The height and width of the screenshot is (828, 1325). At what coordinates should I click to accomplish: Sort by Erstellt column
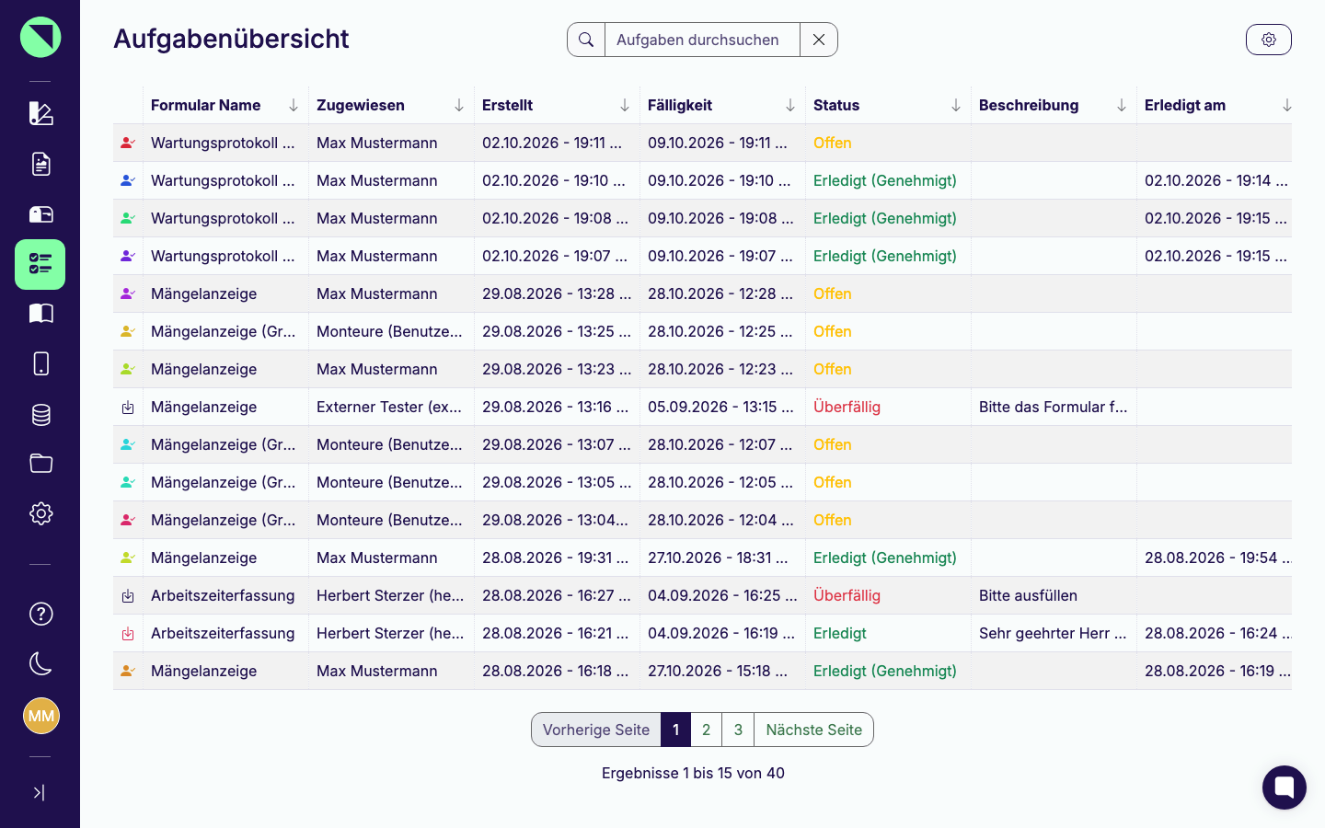tap(625, 105)
